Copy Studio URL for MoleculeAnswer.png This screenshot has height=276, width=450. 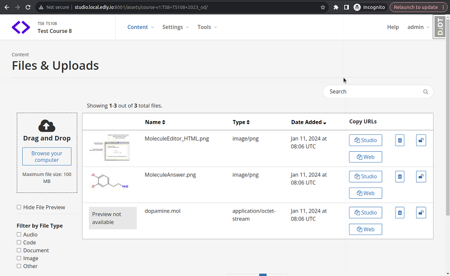[365, 177]
